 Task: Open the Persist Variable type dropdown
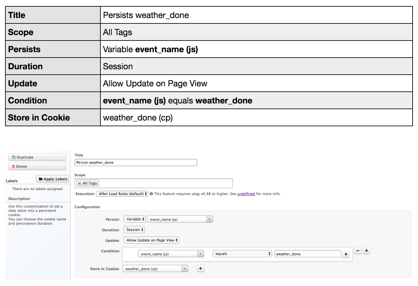135,219
